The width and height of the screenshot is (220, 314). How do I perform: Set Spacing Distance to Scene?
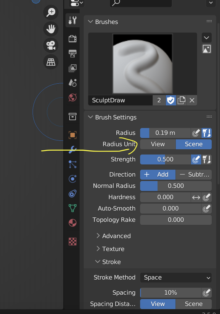click(193, 304)
